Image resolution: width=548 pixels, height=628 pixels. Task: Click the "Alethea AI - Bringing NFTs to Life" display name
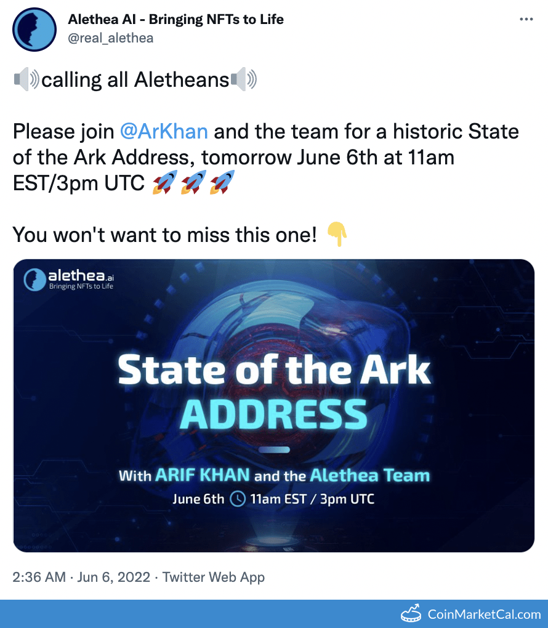pos(175,20)
